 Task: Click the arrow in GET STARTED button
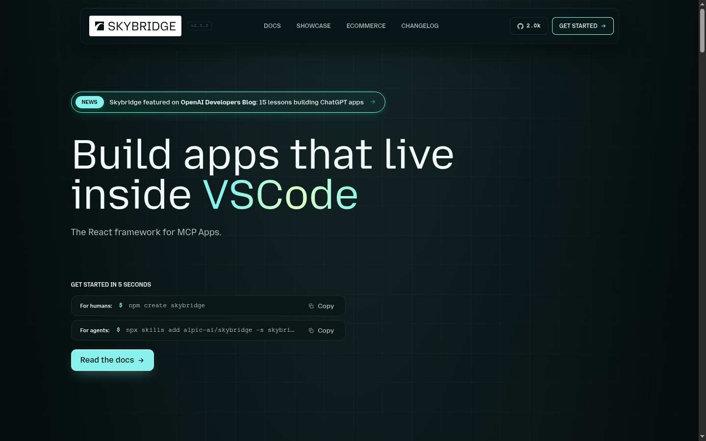(604, 26)
